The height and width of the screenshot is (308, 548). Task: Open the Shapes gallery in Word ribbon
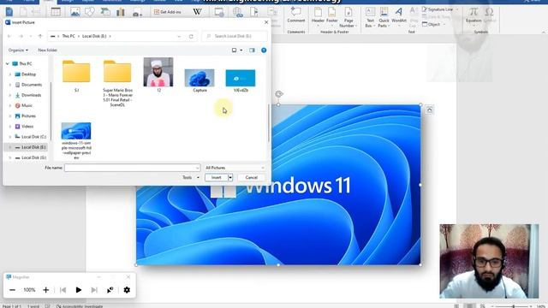pyautogui.click(x=90, y=12)
